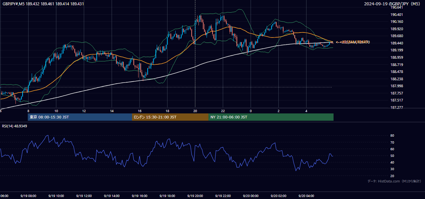The image size is (425, 199).
Task: Click the 9/19 20:00 date label
Action: (x=195, y=196)
